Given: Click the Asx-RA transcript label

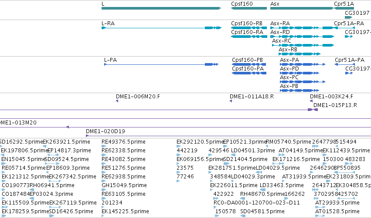Looking at the screenshot, I should click(280, 23).
